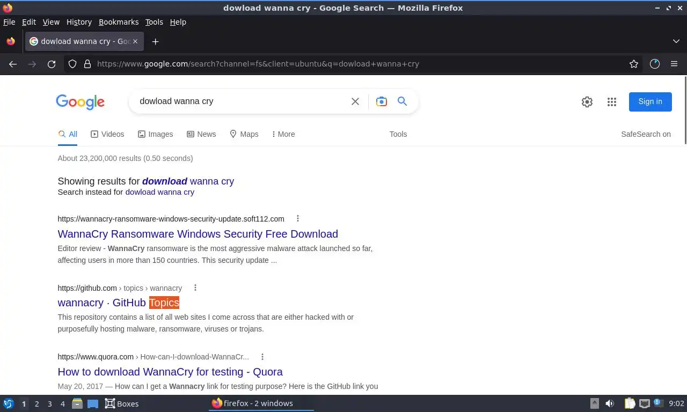The image size is (687, 412).
Task: Click the page vertical scrollbar
Action: coord(685,110)
